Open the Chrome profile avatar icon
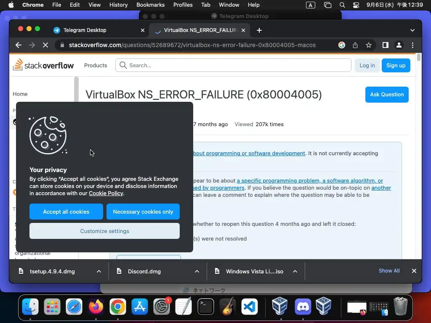 [399, 45]
